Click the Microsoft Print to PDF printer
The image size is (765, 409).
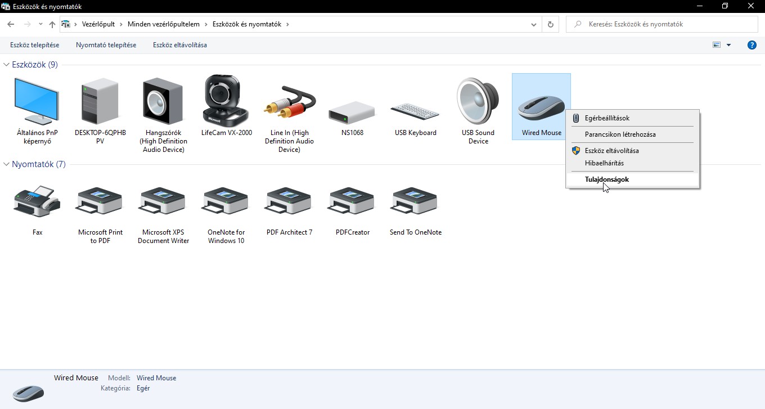[100, 201]
